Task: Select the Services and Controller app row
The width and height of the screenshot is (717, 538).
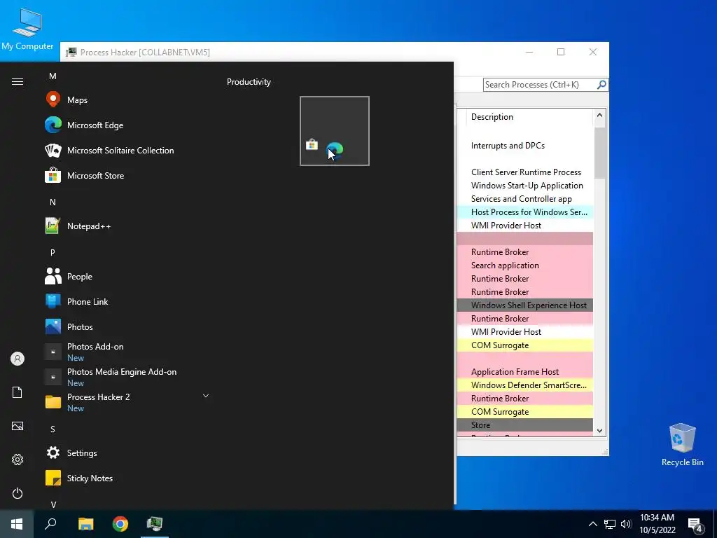Action: point(525,198)
